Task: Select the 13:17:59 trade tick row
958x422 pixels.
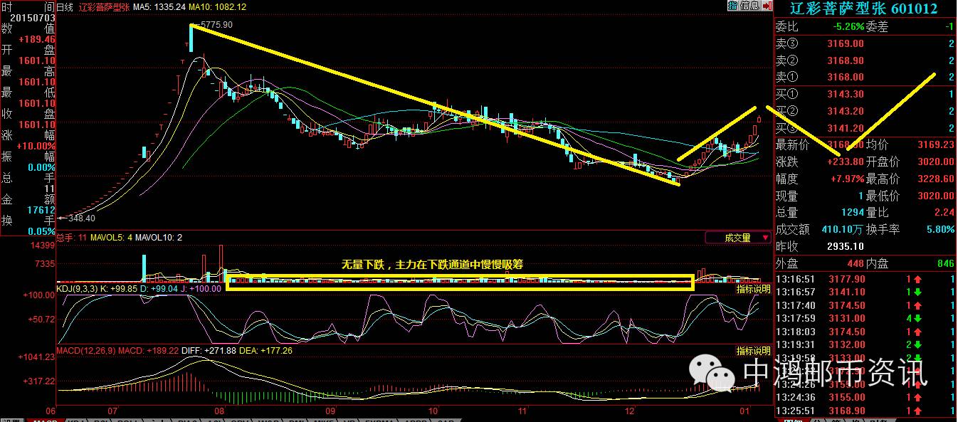Action: click(865, 318)
